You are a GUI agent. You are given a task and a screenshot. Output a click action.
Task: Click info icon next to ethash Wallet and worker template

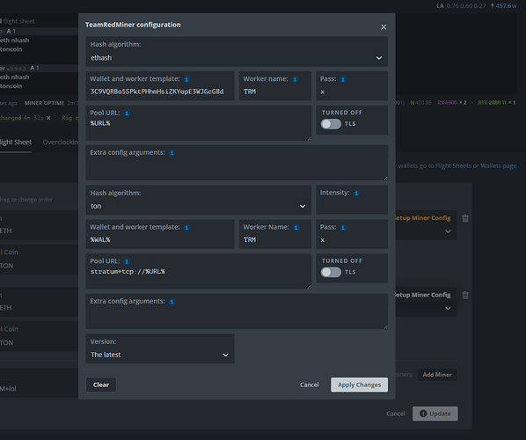pyautogui.click(x=186, y=79)
